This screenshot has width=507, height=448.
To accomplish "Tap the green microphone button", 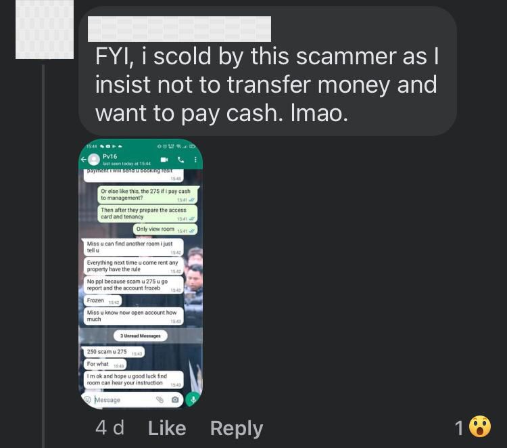I will coord(193,399).
